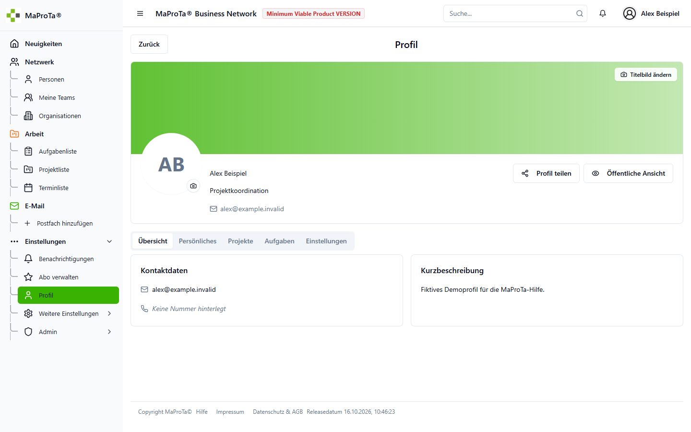The width and height of the screenshot is (691, 432).
Task: Open Organisationen in the sidebar
Action: 68,116
